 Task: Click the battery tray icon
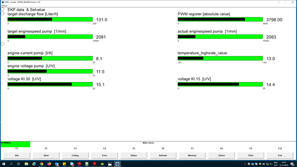(x=264, y=164)
